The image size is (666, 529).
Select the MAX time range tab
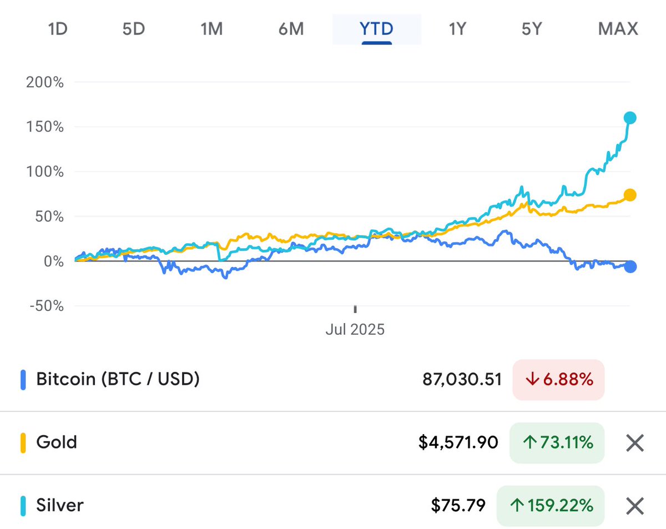(618, 28)
